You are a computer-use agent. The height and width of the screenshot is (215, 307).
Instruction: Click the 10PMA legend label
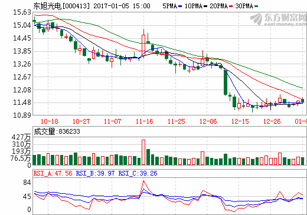pyautogui.click(x=194, y=6)
